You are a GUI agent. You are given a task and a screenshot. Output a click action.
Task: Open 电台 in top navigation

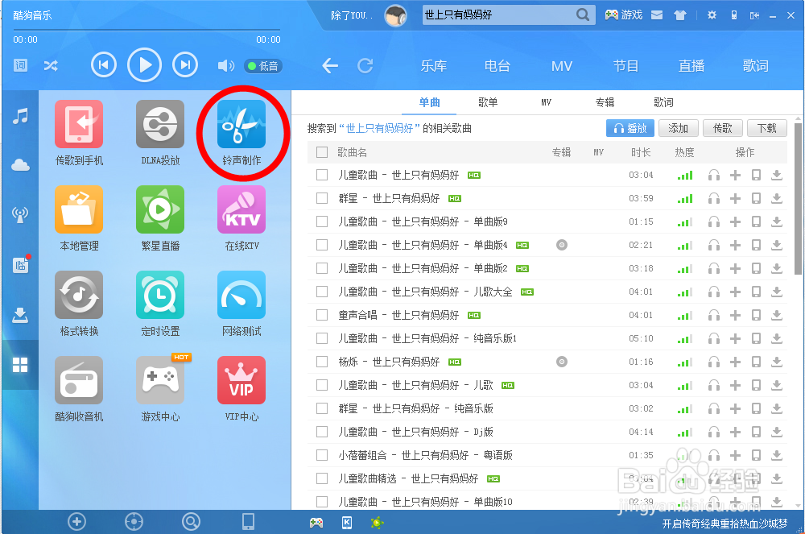pos(497,66)
